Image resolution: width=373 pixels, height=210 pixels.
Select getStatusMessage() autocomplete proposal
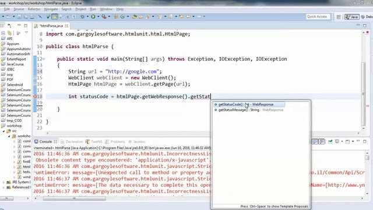click(249, 110)
